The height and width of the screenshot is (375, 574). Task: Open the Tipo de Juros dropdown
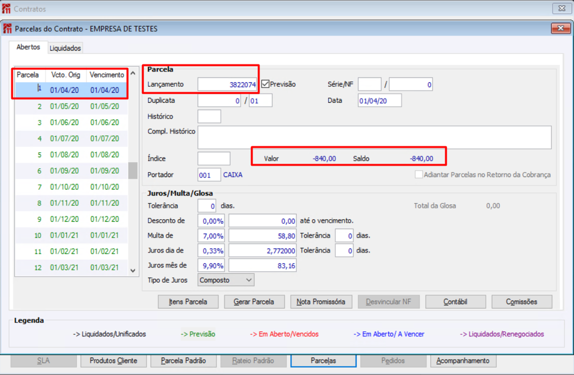pos(226,280)
